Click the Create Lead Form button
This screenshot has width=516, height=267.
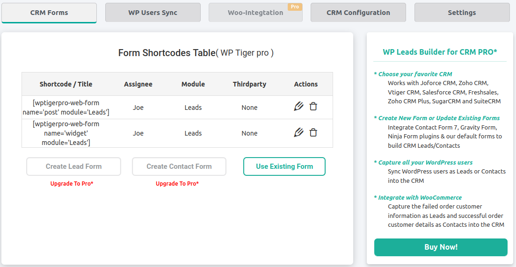[74, 166]
